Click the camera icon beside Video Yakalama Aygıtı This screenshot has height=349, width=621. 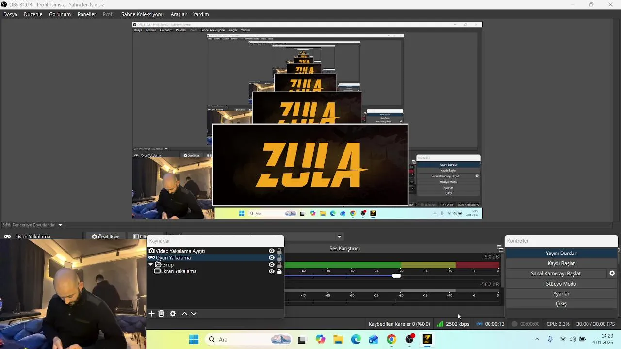click(x=151, y=251)
